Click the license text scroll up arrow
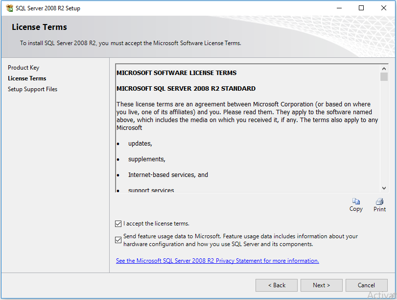Viewport: 397px width, 300px height. pyautogui.click(x=384, y=69)
